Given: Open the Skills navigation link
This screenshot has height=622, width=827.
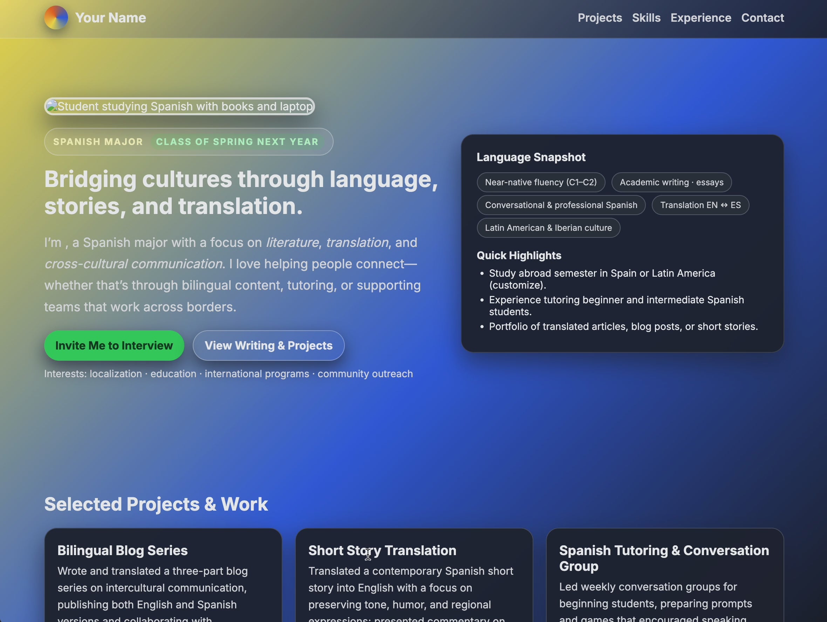Looking at the screenshot, I should [646, 18].
